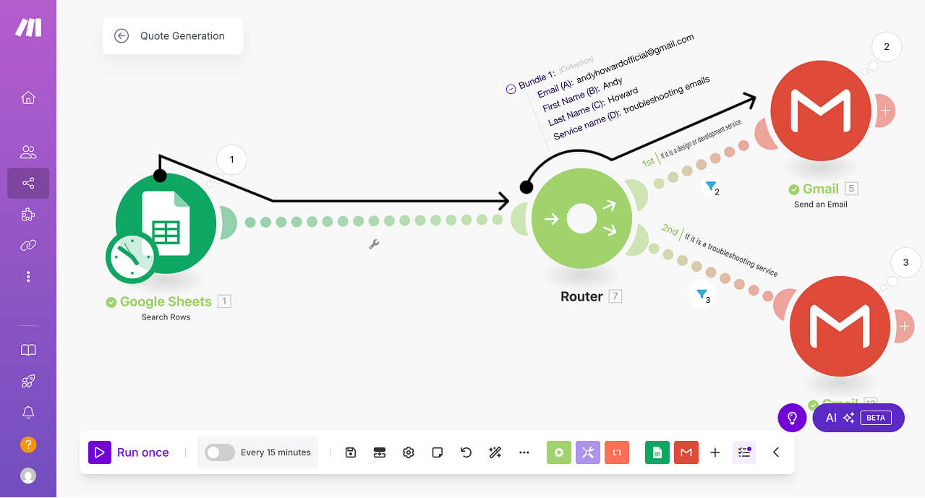Open the Notes icon in toolbar
This screenshot has width=925, height=498.
tap(438, 452)
